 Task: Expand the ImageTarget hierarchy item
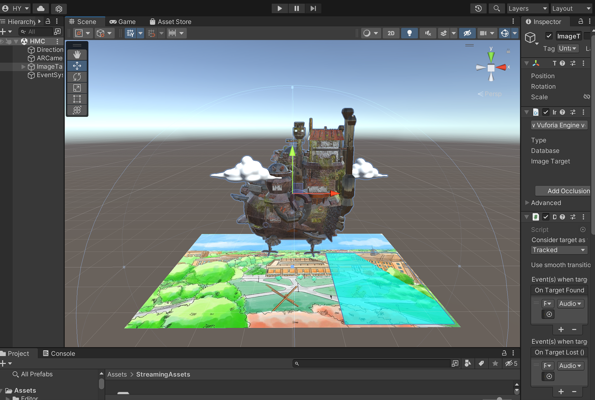pos(23,67)
